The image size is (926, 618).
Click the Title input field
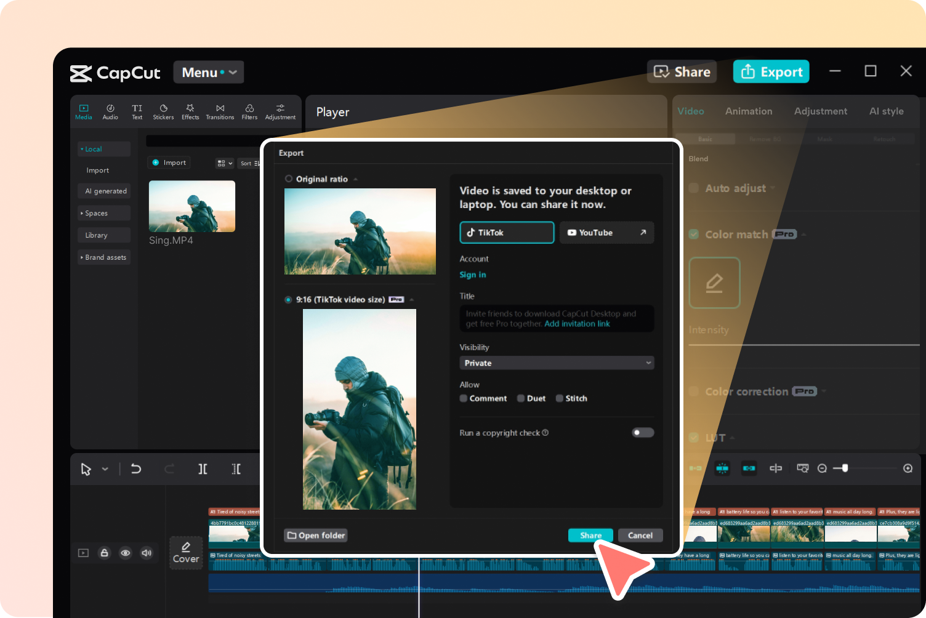pyautogui.click(x=557, y=319)
